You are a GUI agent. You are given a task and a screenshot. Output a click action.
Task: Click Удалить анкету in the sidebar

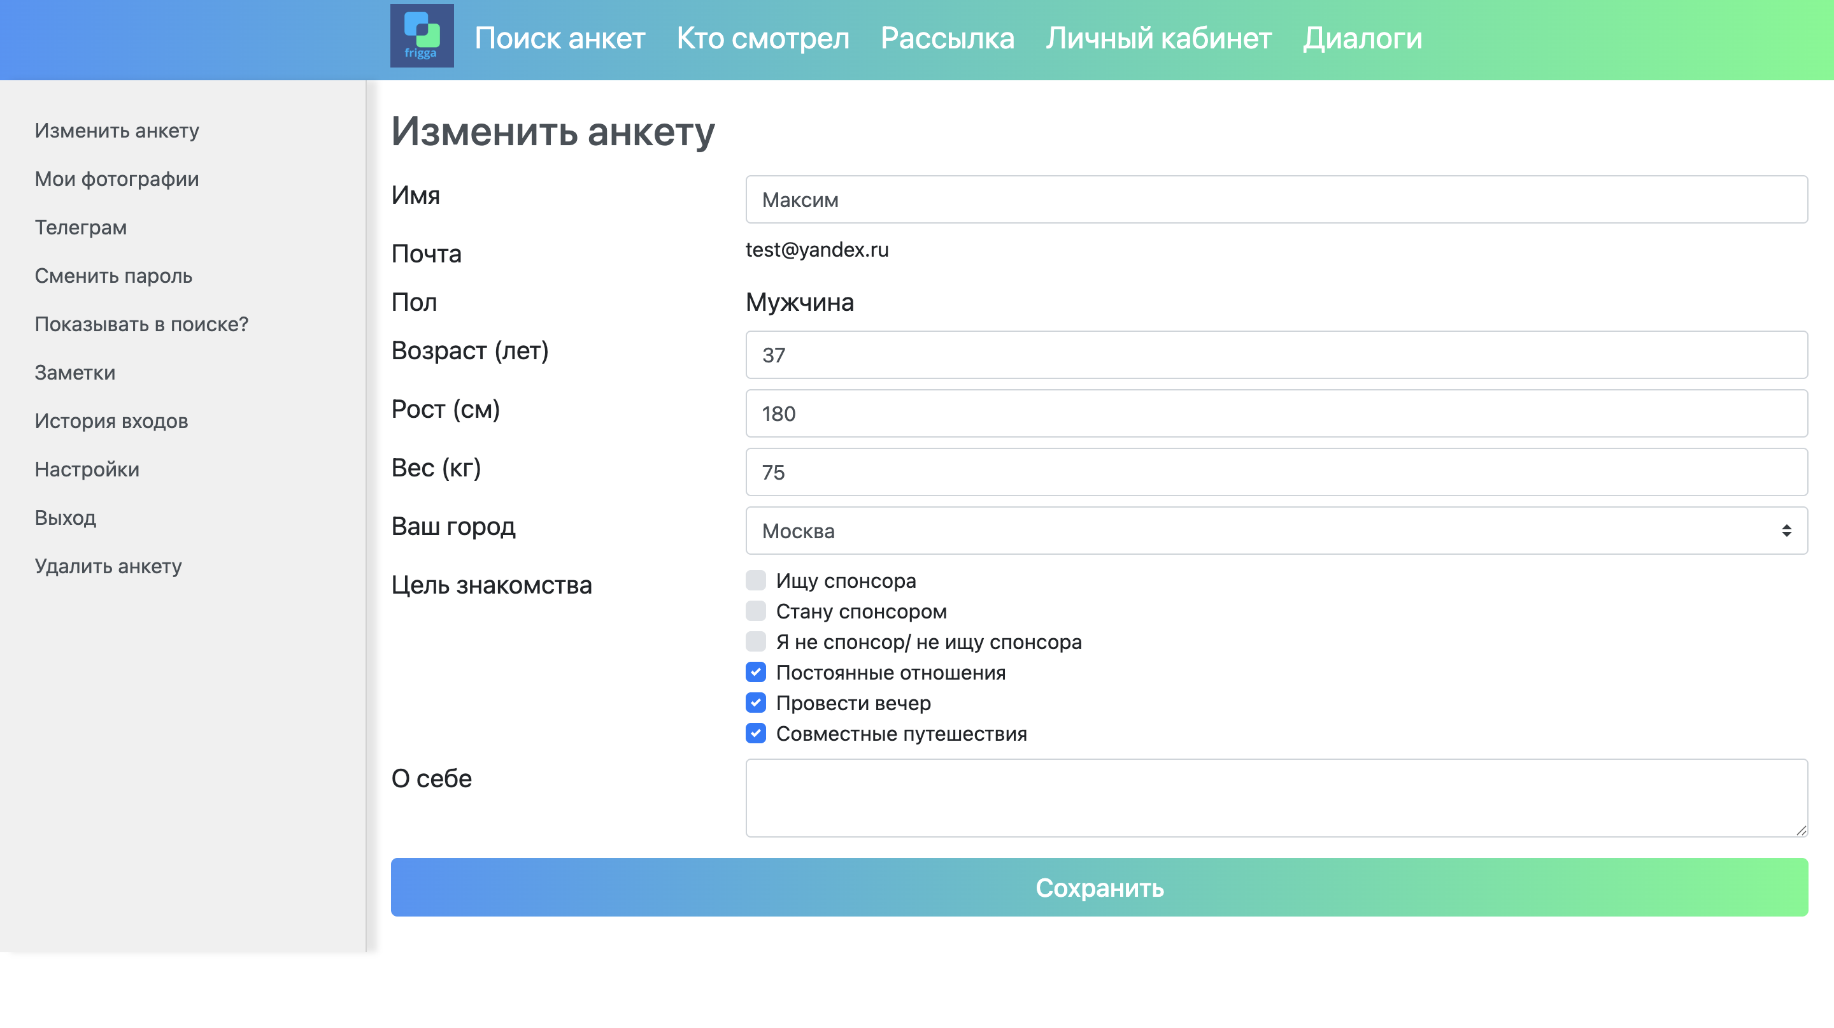(x=108, y=567)
